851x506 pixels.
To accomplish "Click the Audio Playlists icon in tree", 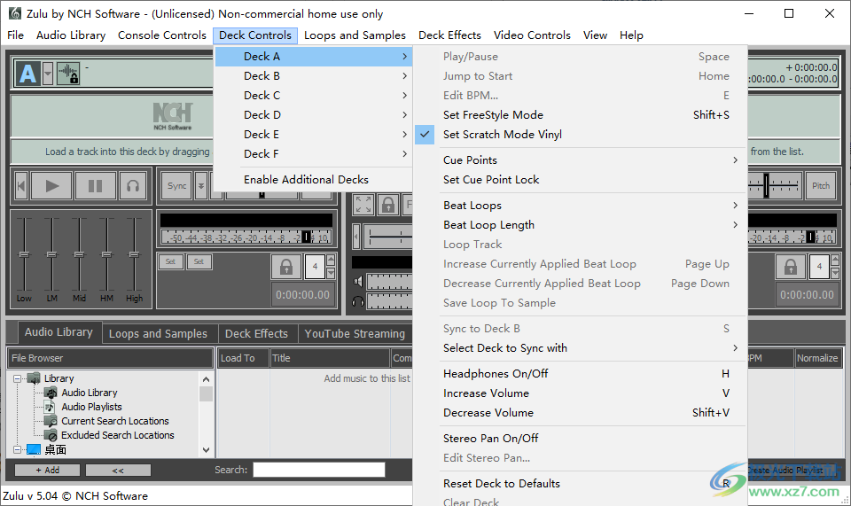I will 51,407.
